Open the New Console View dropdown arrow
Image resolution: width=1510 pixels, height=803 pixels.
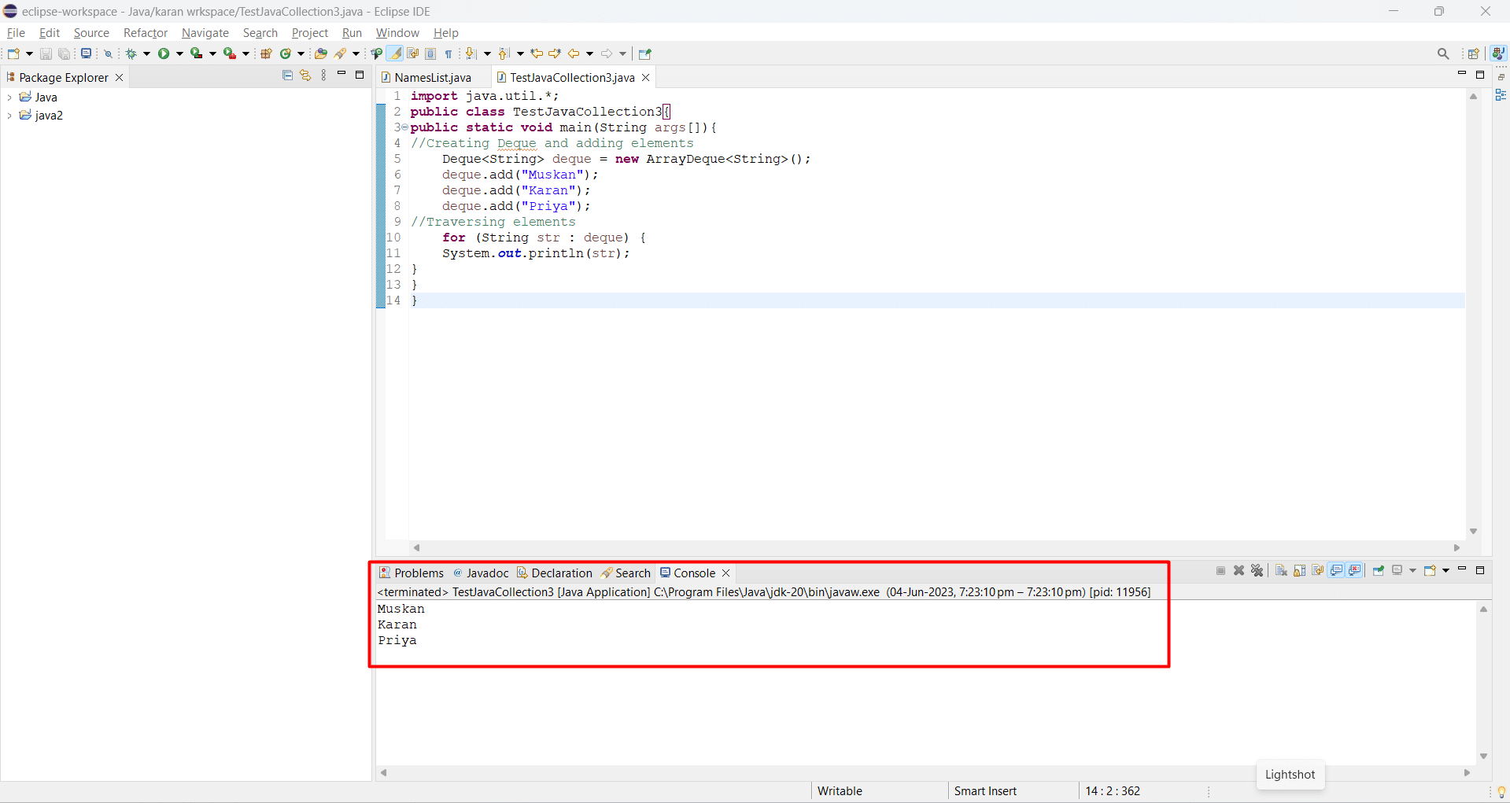click(x=1446, y=570)
